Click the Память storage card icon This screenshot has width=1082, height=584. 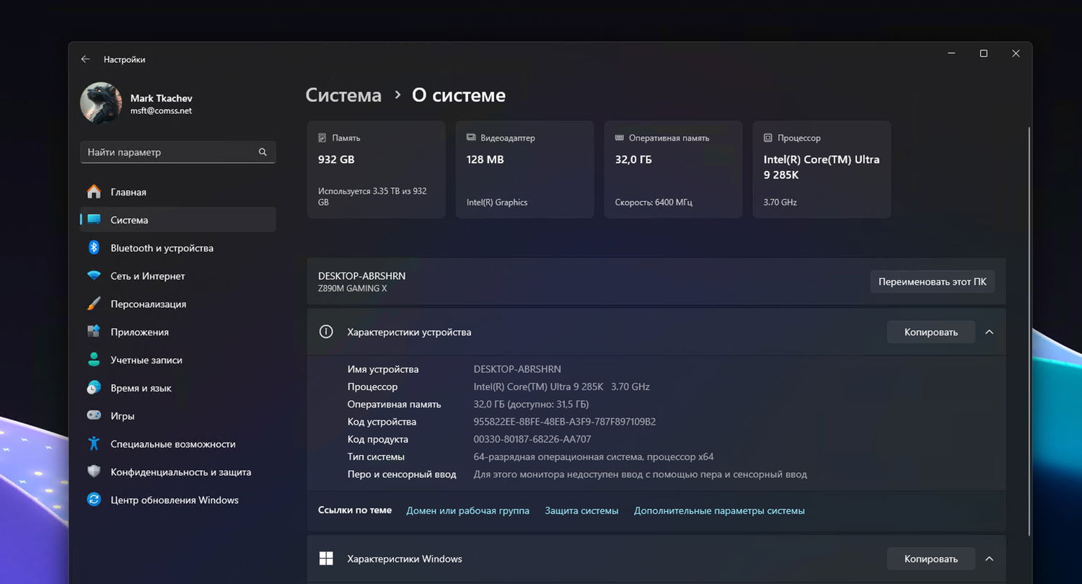(x=322, y=138)
